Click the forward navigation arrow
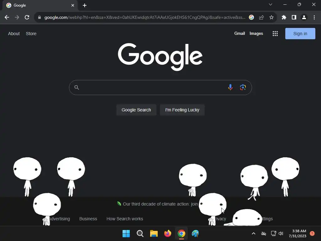The height and width of the screenshot is (241, 321). click(x=17, y=18)
